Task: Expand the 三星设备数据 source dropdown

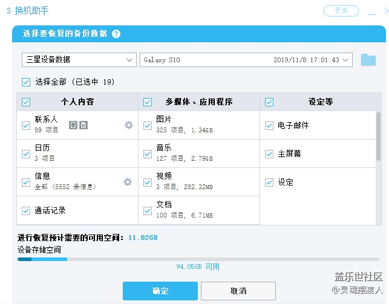Action: tap(78, 60)
